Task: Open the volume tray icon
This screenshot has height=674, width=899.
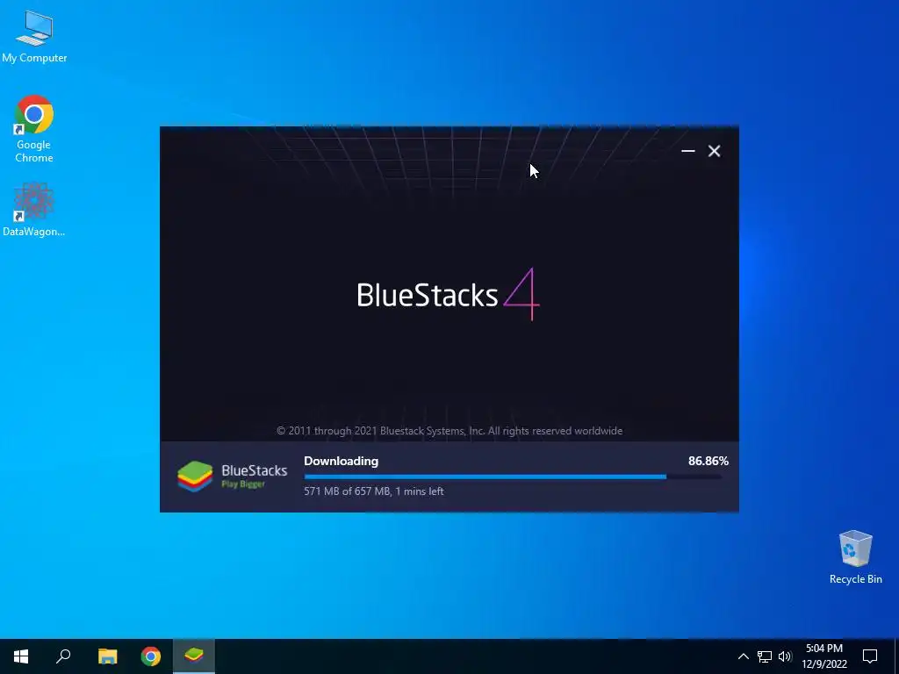Action: 785,656
